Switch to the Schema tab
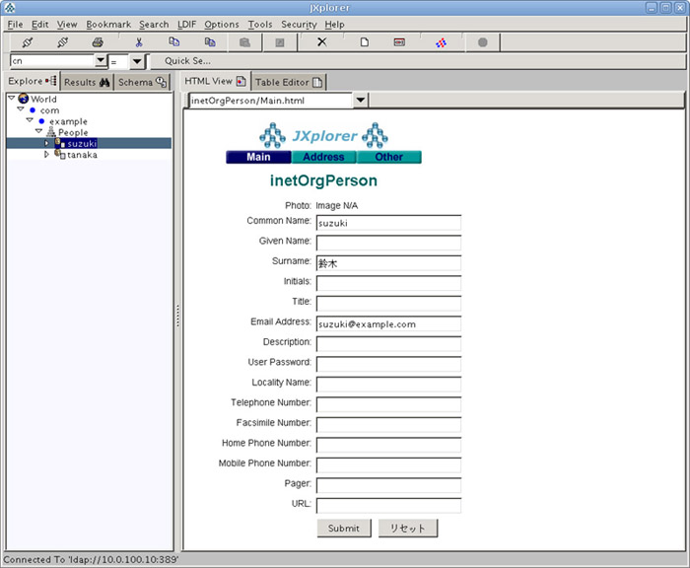Screen dimensions: 690x568 pos(142,82)
